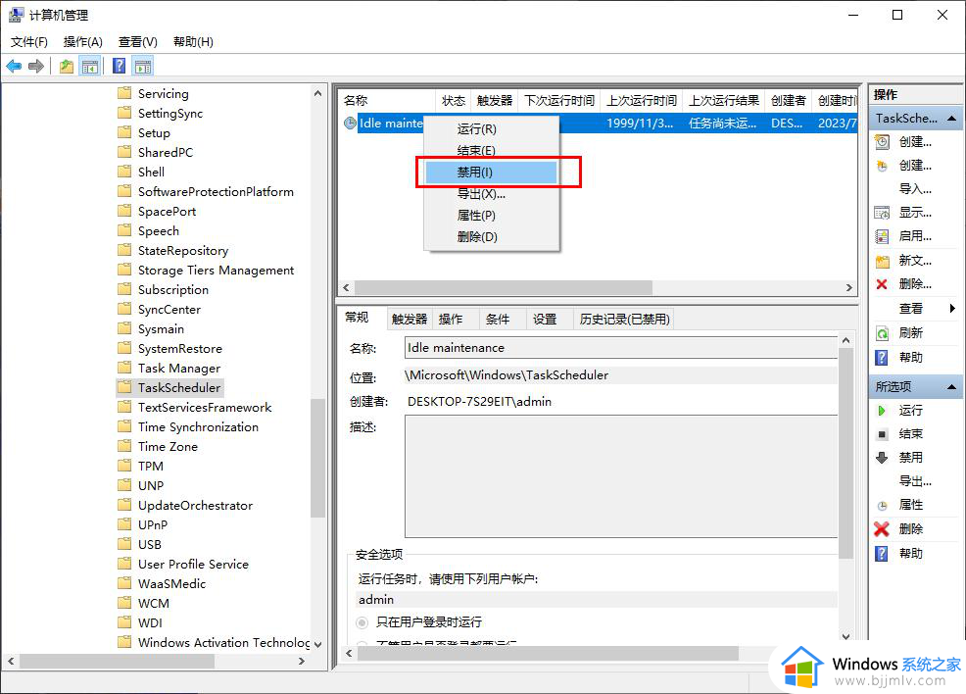Click the USB folder icon

[125, 544]
